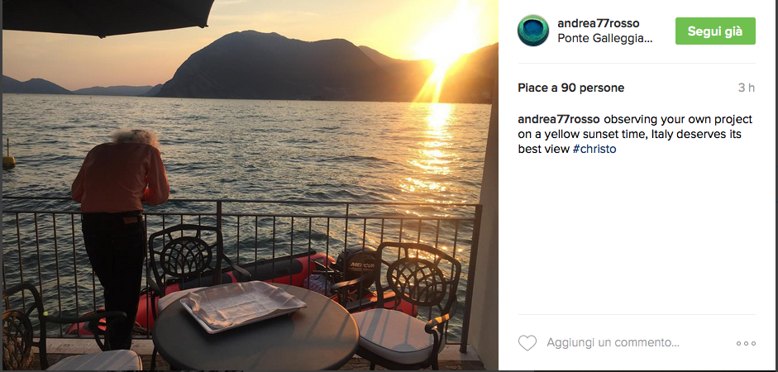Click the white tray on the round table

(242, 304)
